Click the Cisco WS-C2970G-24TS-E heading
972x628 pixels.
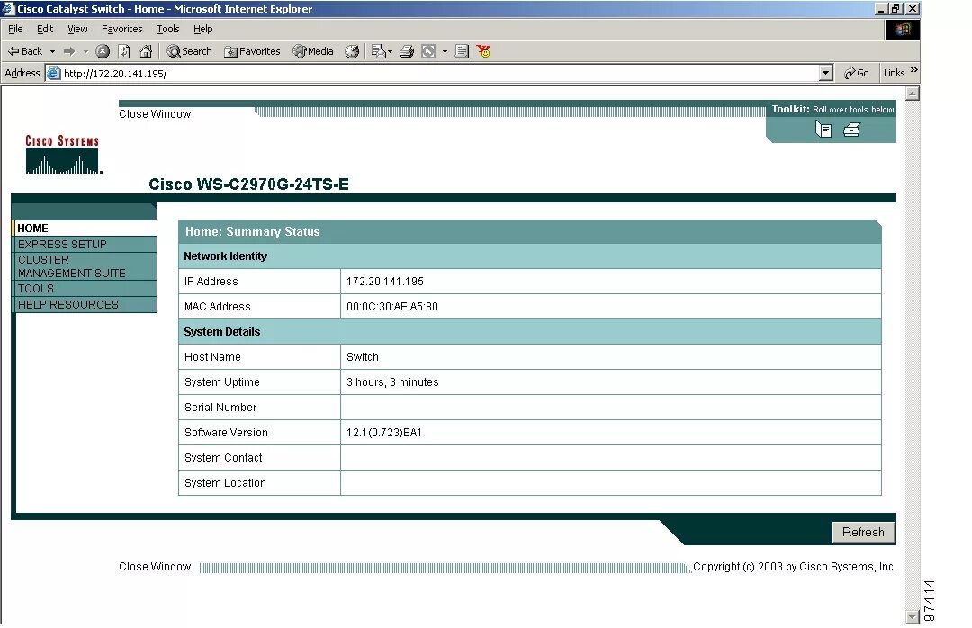pos(248,184)
